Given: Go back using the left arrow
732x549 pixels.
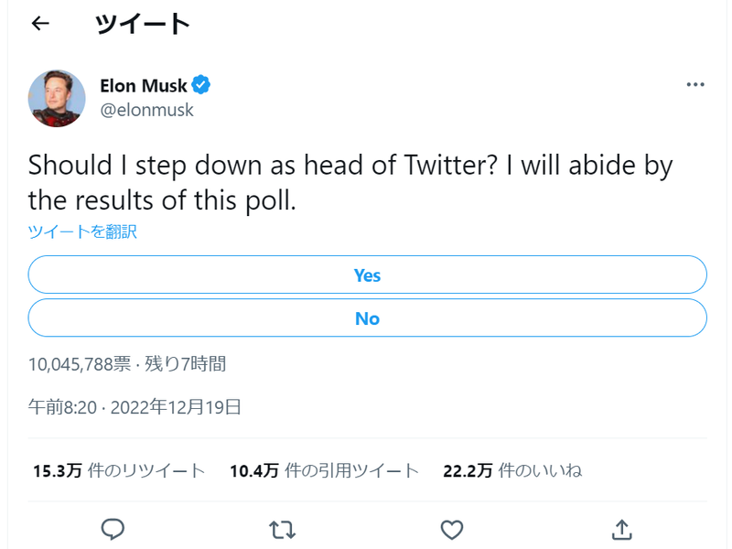Looking at the screenshot, I should [x=39, y=25].
